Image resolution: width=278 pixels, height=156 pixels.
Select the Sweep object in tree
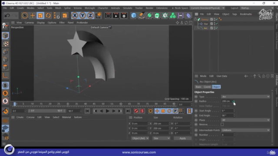coord(205,19)
